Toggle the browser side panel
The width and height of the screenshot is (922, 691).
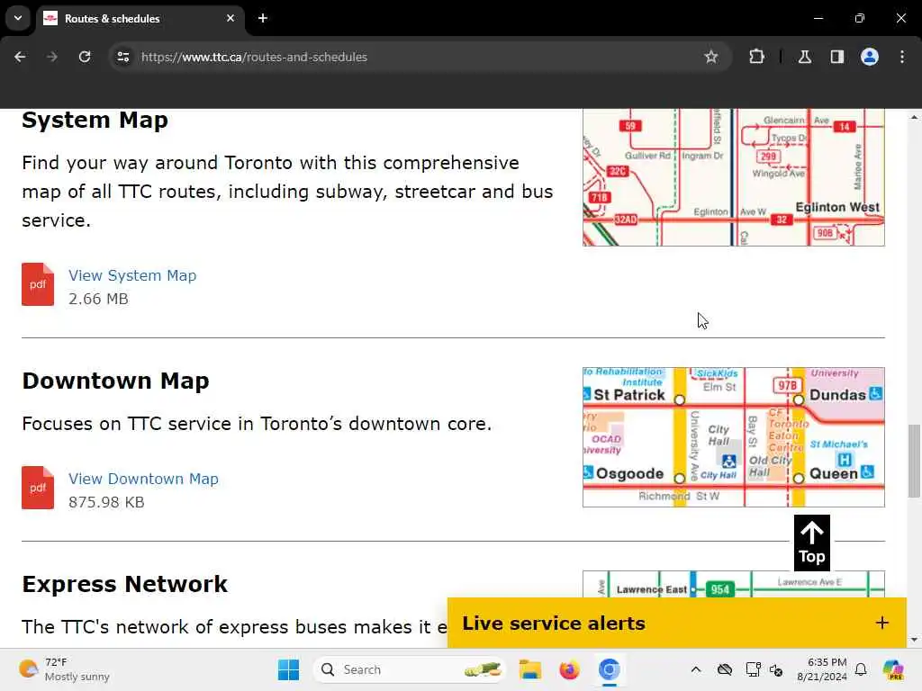pos(836,57)
